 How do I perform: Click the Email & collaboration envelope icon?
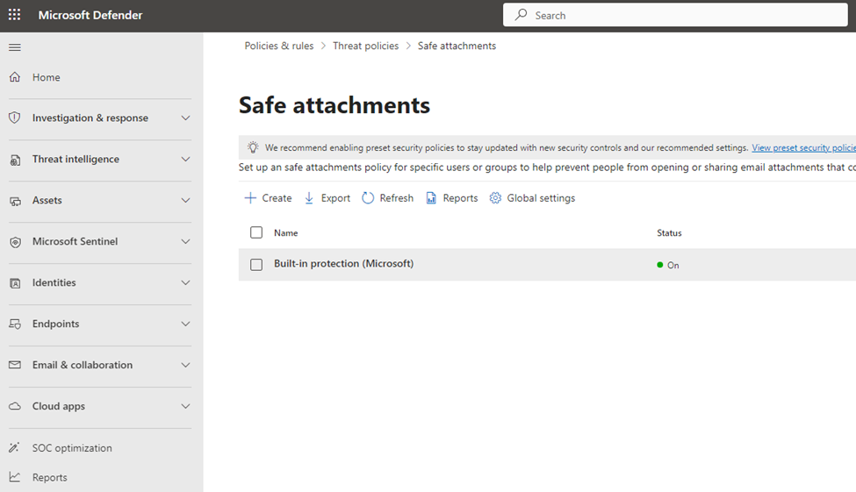[15, 364]
